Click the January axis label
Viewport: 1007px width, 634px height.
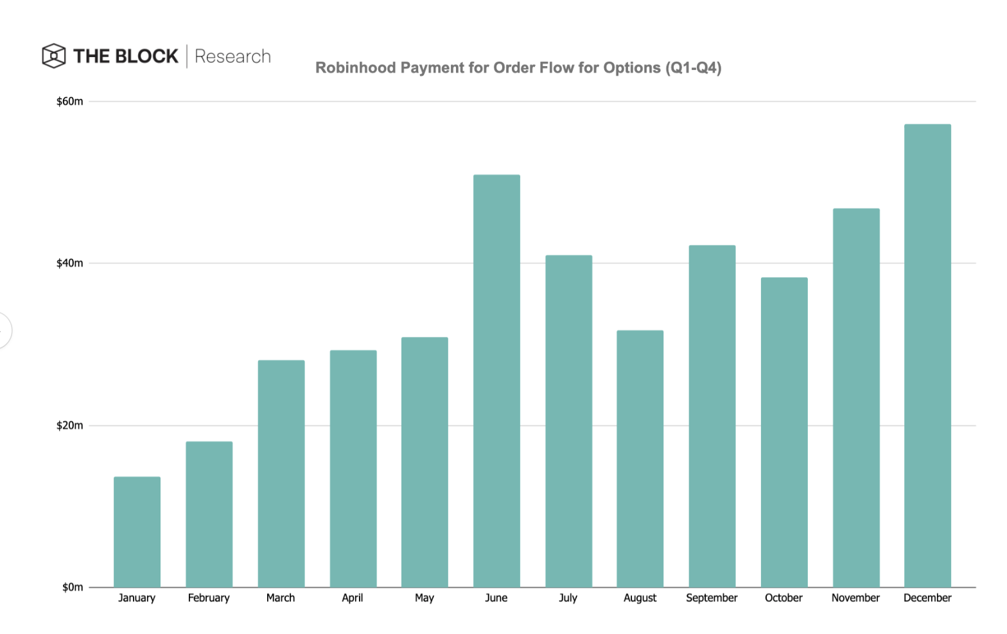pyautogui.click(x=137, y=598)
